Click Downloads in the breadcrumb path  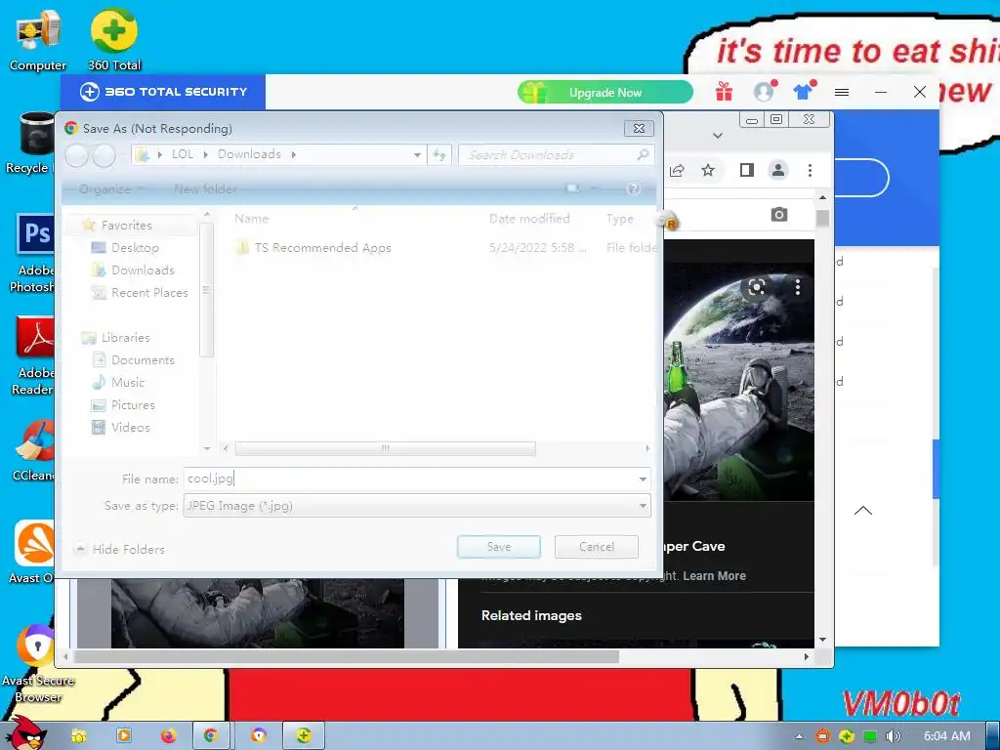pyautogui.click(x=249, y=154)
